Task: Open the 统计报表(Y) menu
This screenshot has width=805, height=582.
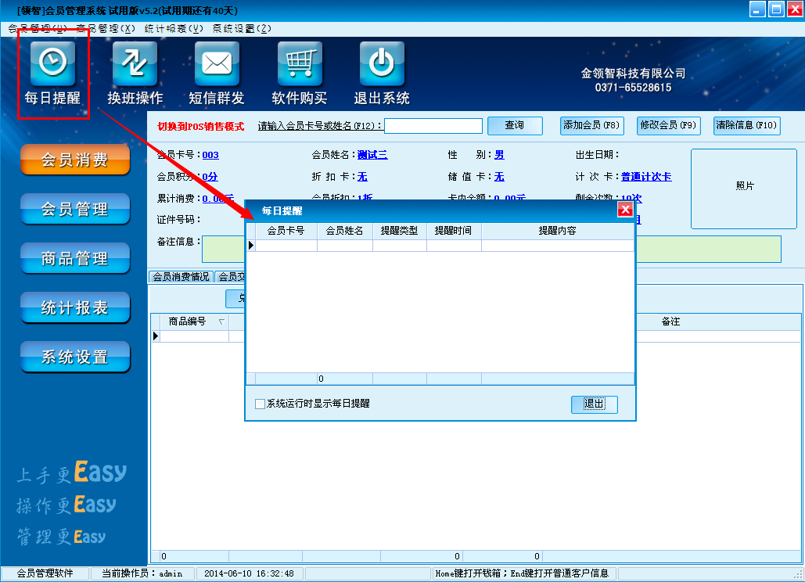Action: pyautogui.click(x=174, y=28)
